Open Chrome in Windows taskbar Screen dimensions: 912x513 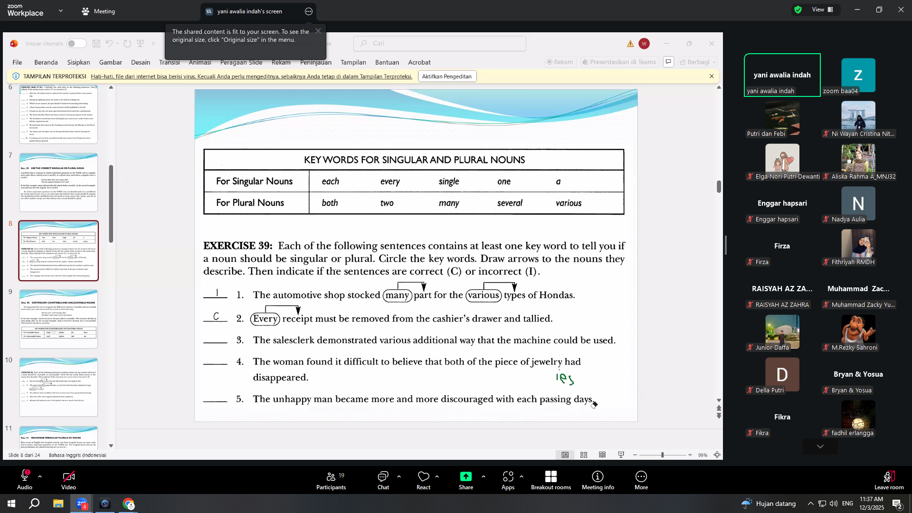pyautogui.click(x=128, y=503)
